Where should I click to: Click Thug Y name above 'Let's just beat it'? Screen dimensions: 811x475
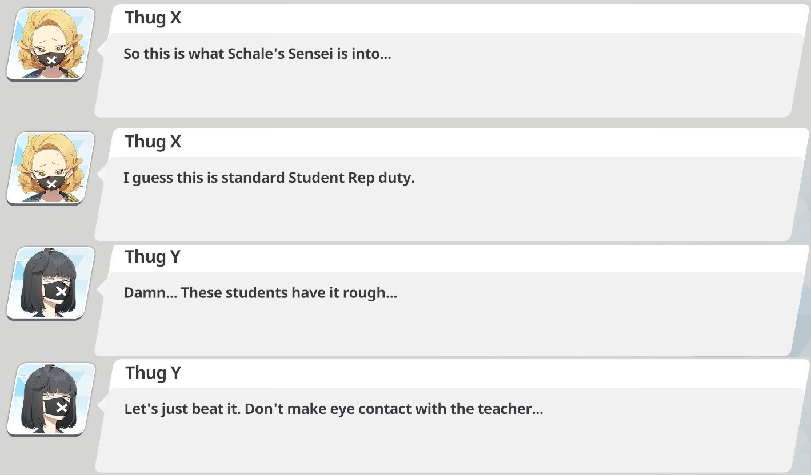153,373
